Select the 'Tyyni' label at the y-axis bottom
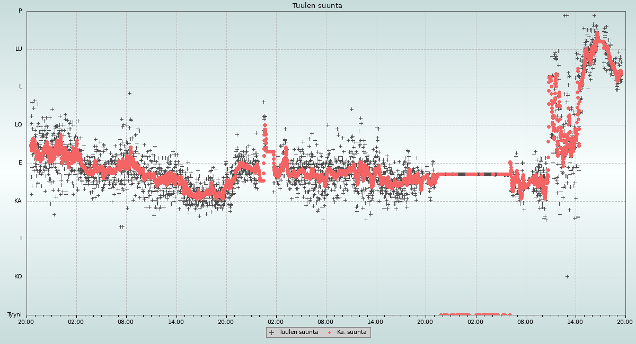This screenshot has width=636, height=344. click(14, 315)
